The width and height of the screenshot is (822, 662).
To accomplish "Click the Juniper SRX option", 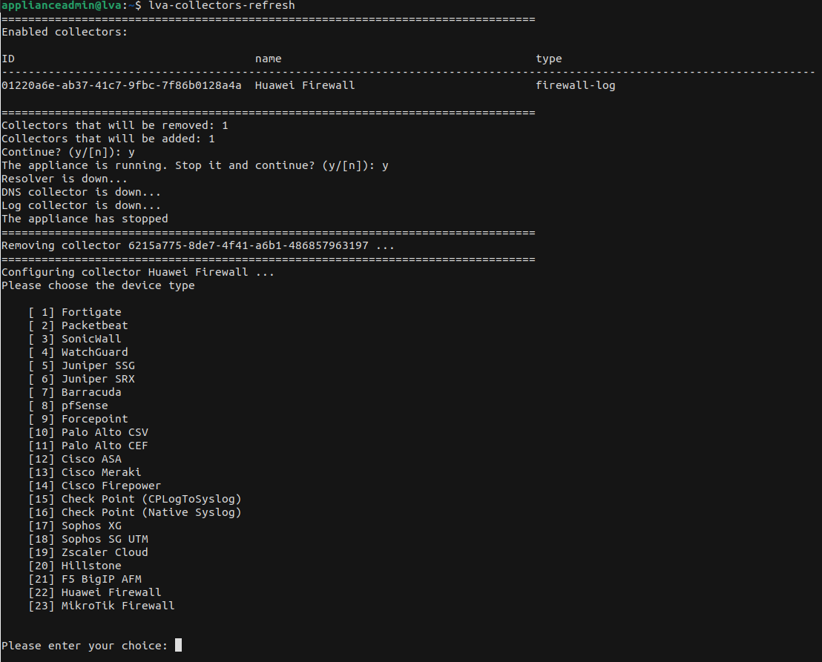I will click(98, 379).
